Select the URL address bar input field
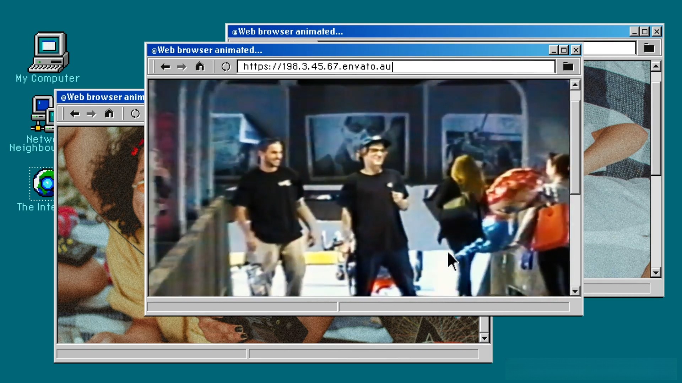The height and width of the screenshot is (383, 682). pyautogui.click(x=396, y=66)
